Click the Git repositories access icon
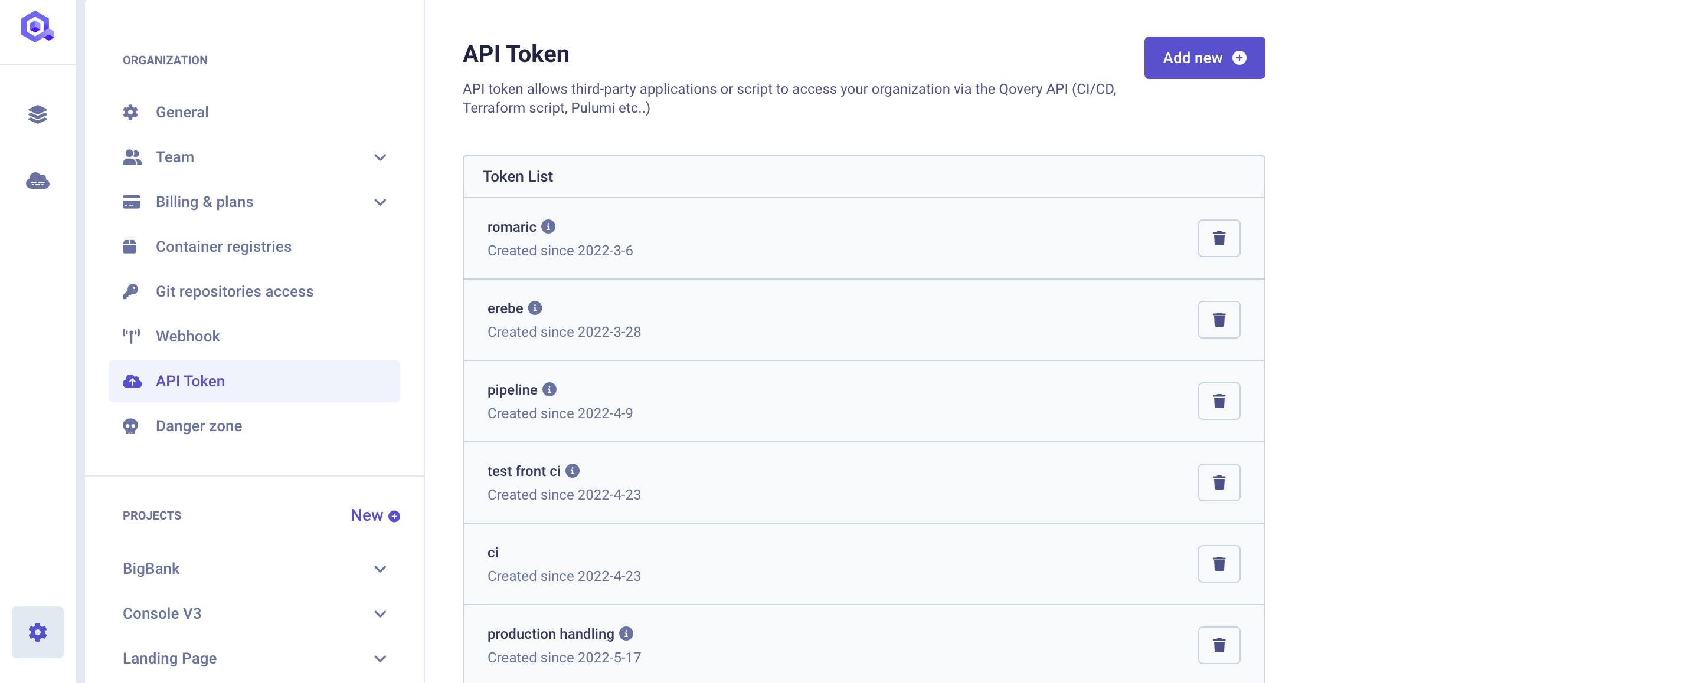 (130, 291)
